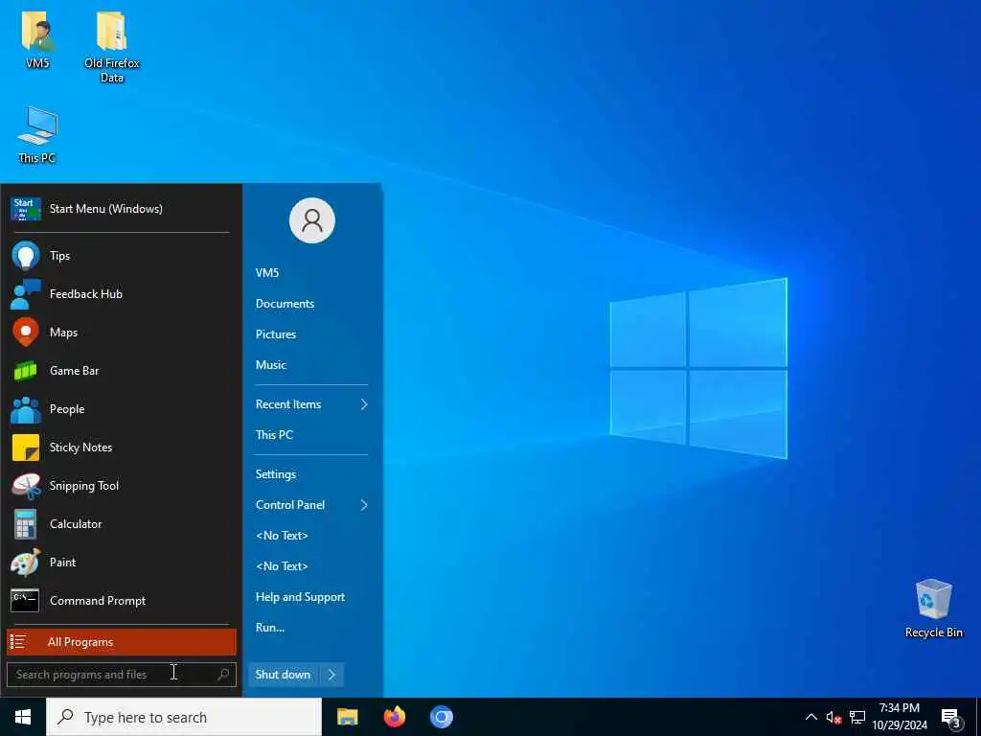Click the Snipping Tool label text
This screenshot has height=736, width=981.
(x=84, y=486)
